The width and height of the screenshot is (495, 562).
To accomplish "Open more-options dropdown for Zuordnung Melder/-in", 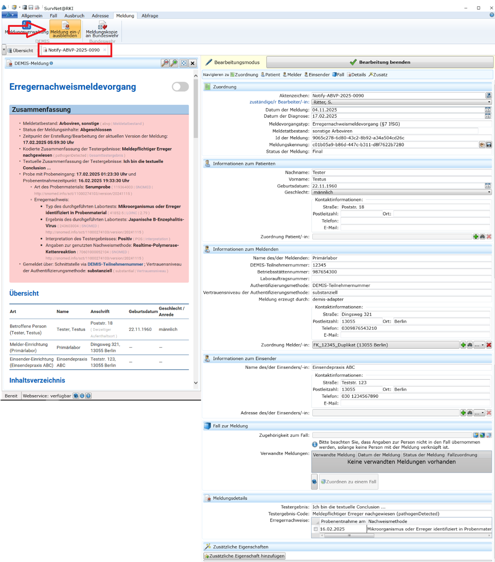I will (479, 345).
